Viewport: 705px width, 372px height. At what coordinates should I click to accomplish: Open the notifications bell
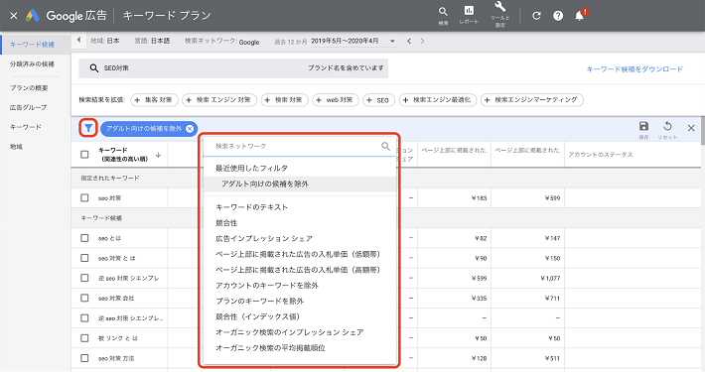(580, 16)
